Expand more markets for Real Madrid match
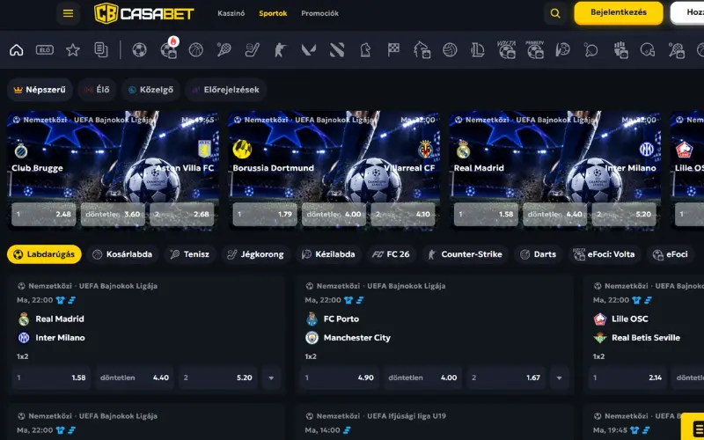Image resolution: width=704 pixels, height=440 pixels. point(271,378)
